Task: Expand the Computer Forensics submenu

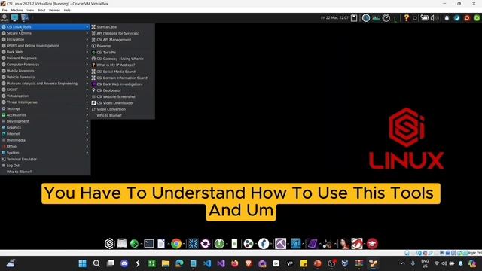Action: coord(45,65)
